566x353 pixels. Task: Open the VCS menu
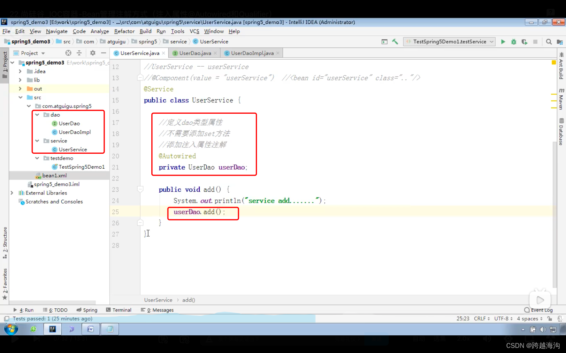(195, 31)
